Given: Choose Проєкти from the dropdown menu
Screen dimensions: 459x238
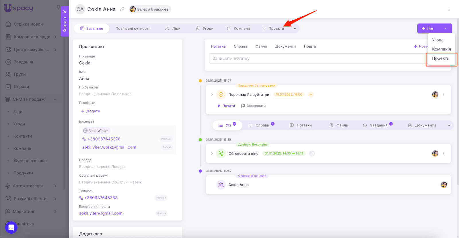Looking at the screenshot, I should point(441,58).
